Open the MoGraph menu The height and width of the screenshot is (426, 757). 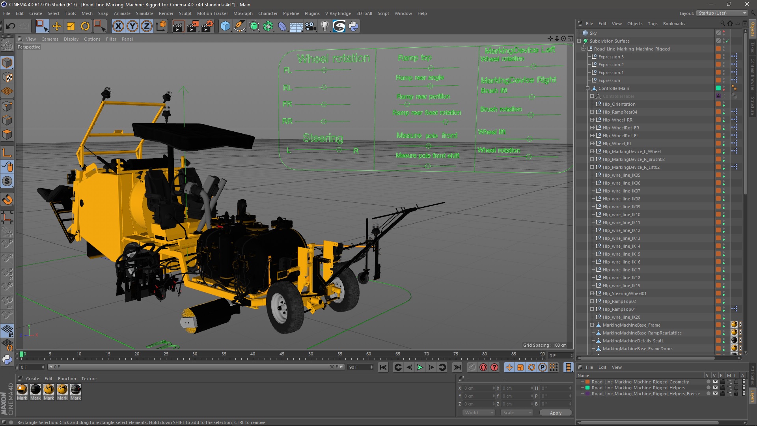pos(243,13)
